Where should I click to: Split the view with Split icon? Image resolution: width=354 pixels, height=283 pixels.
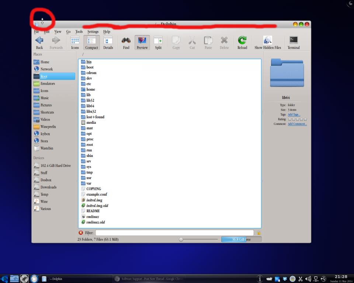pos(158,41)
